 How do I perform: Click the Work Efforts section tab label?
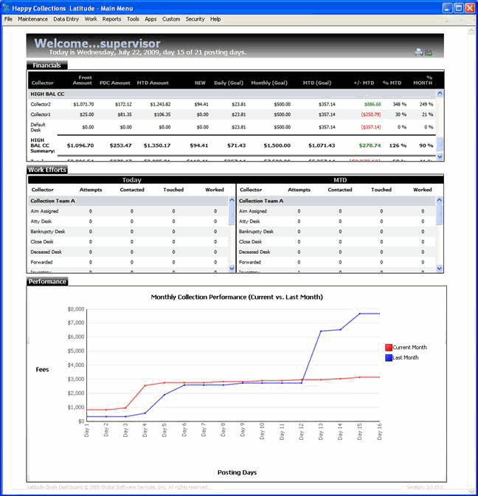(47, 170)
